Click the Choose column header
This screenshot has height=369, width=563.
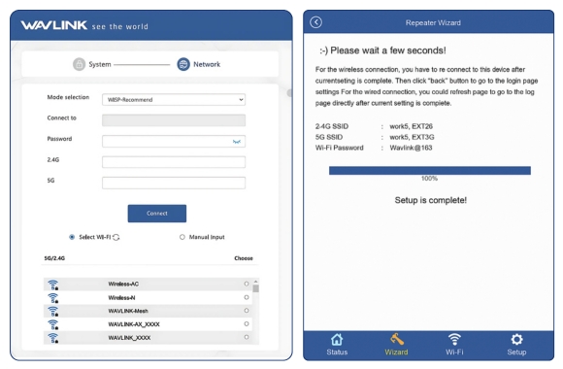244,258
